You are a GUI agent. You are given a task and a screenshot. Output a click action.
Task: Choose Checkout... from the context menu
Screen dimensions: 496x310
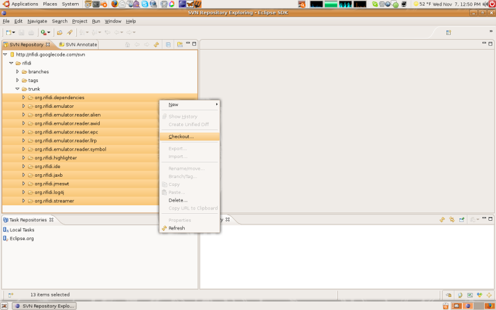[190, 136]
